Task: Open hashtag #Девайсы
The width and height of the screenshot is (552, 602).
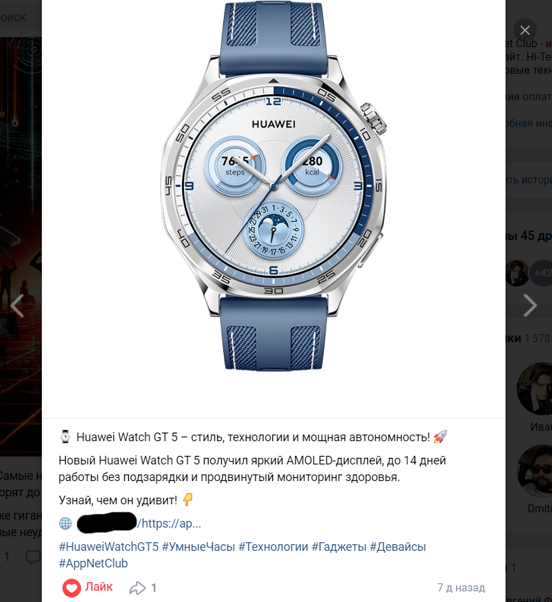Action: click(398, 547)
